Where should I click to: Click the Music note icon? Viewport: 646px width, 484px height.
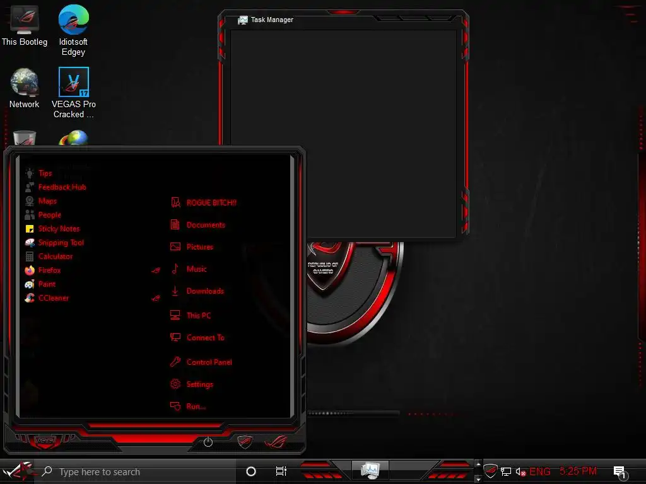pyautogui.click(x=175, y=268)
